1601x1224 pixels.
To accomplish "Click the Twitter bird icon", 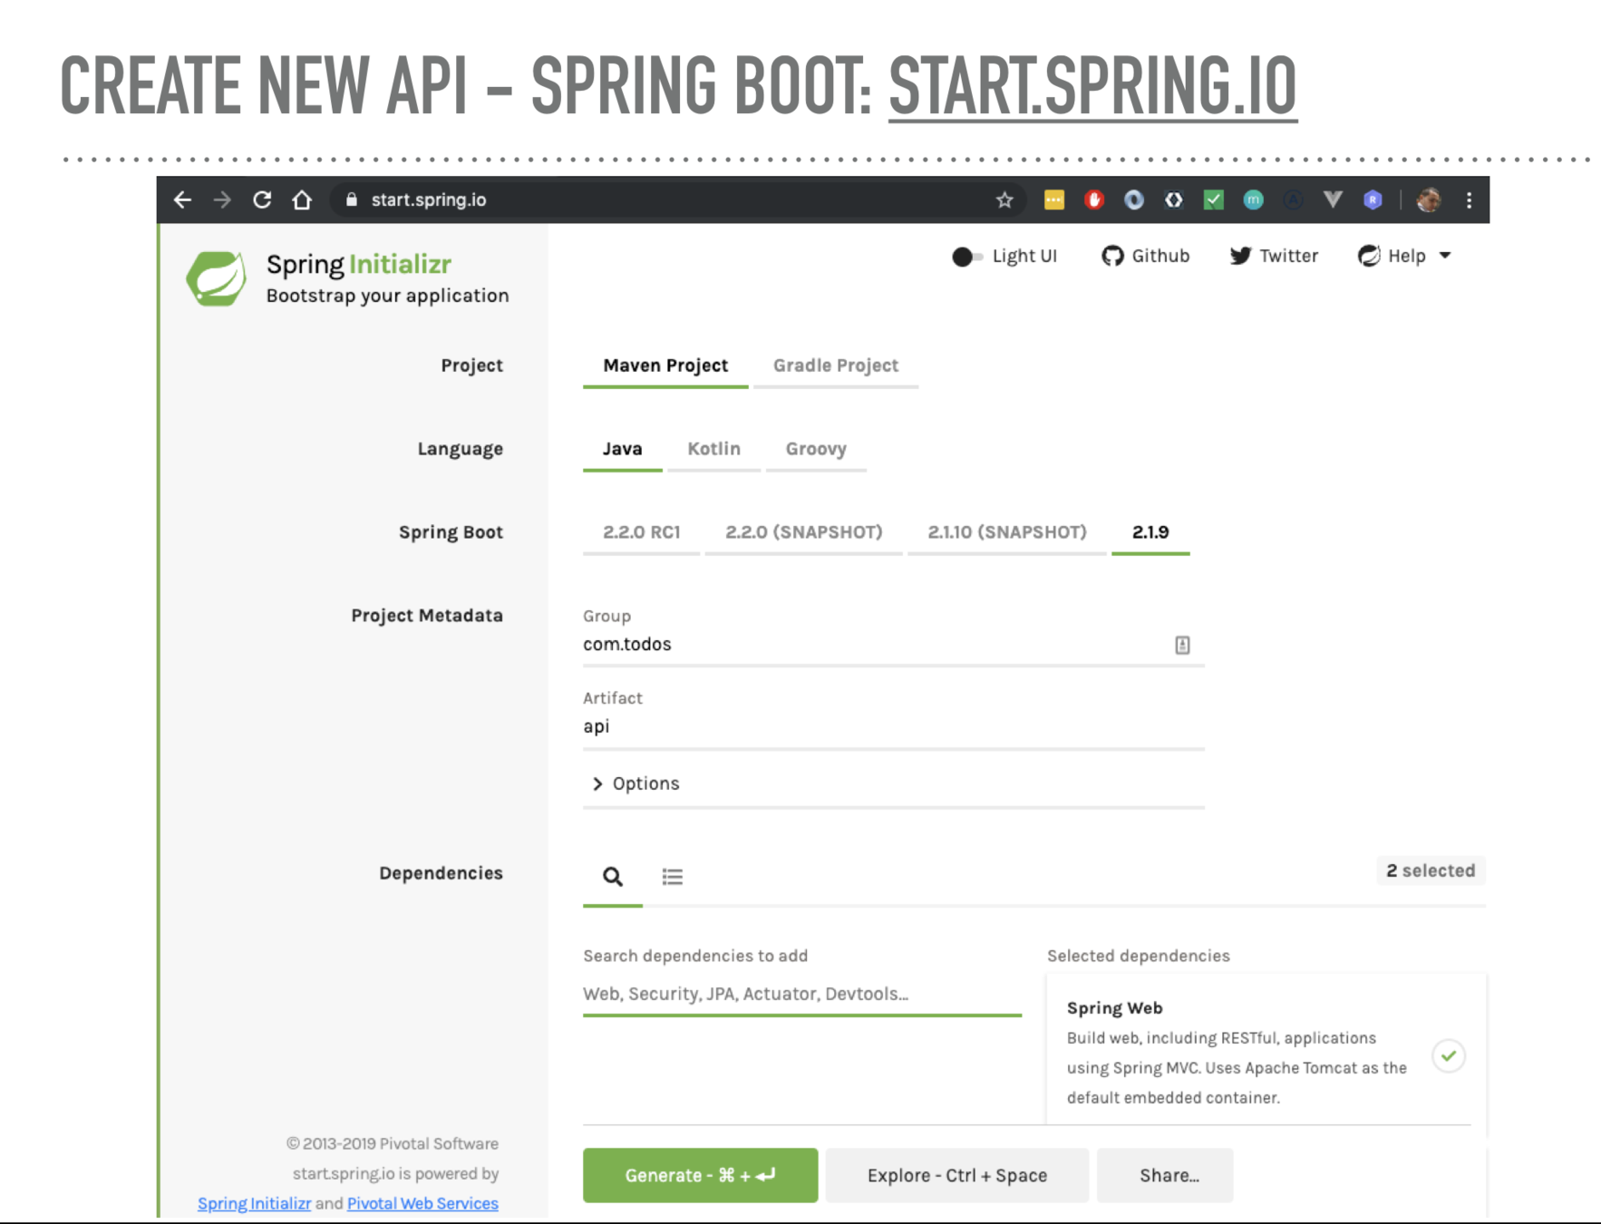I will pos(1240,256).
